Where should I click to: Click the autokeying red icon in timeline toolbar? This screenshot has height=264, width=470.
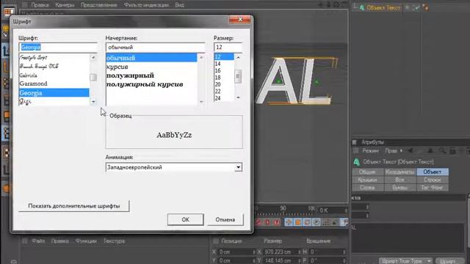click(x=267, y=222)
